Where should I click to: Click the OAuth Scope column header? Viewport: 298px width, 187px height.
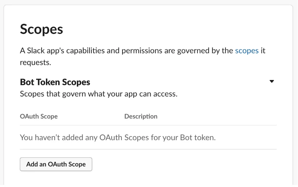point(39,116)
